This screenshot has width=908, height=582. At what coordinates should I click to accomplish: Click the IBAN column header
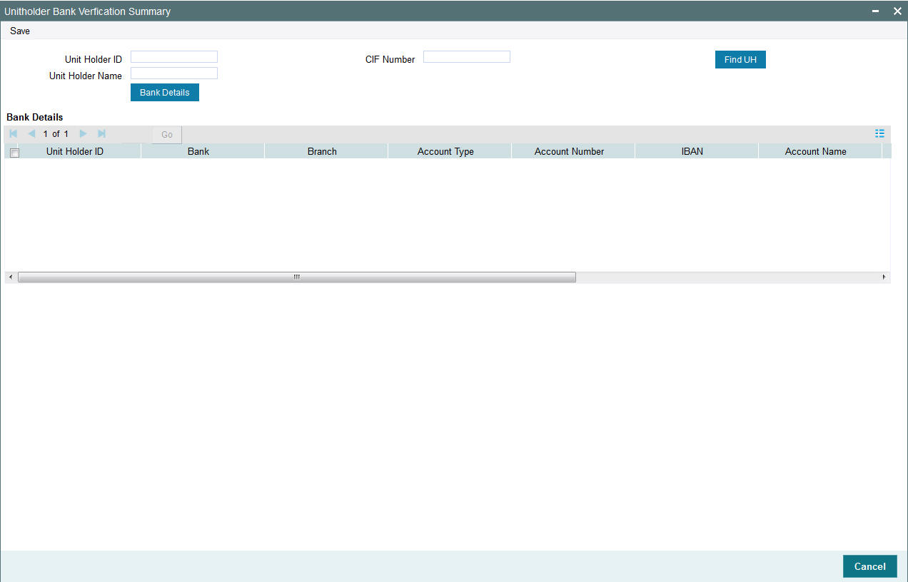coord(692,151)
